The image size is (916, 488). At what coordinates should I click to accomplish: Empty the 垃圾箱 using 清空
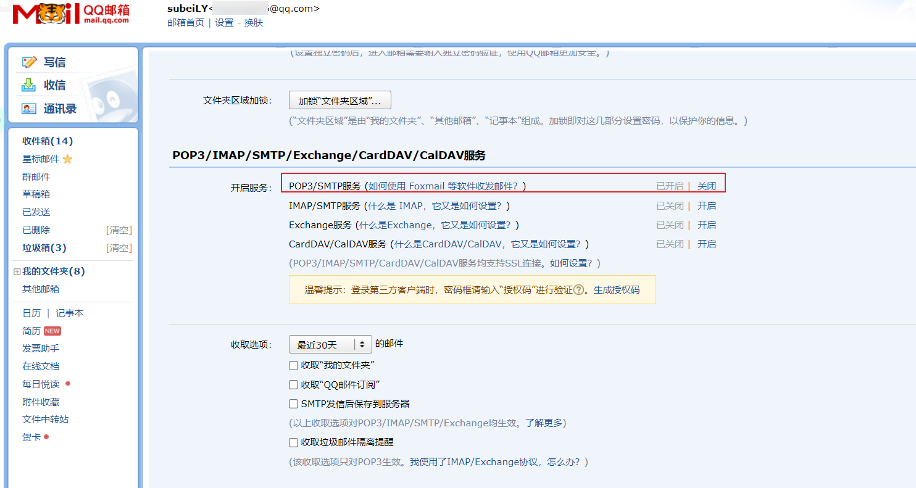[x=119, y=247]
